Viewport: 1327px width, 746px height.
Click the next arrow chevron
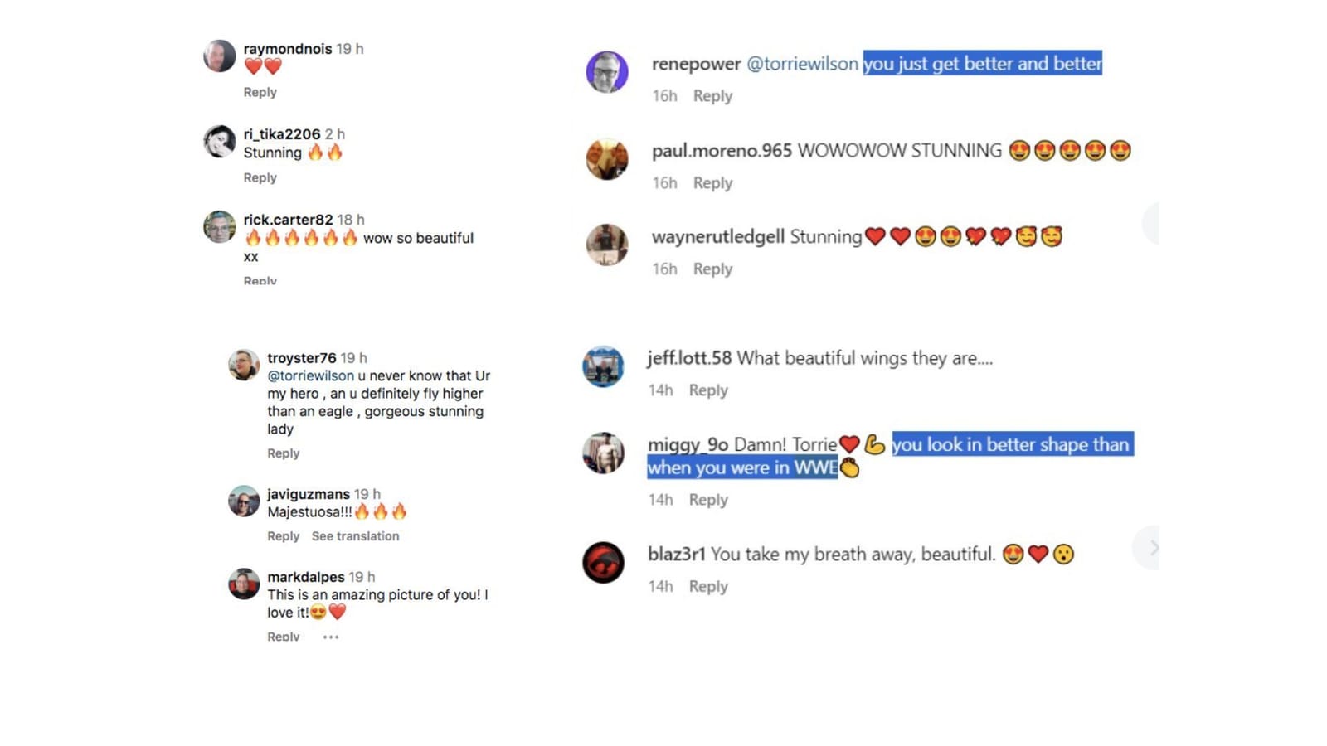point(1154,548)
